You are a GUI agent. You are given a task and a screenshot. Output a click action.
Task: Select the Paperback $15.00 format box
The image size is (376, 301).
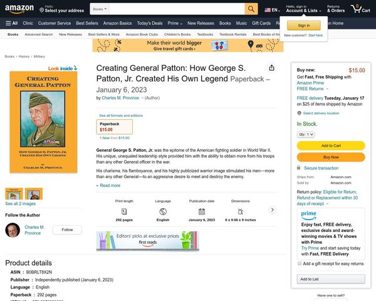pos(115,127)
